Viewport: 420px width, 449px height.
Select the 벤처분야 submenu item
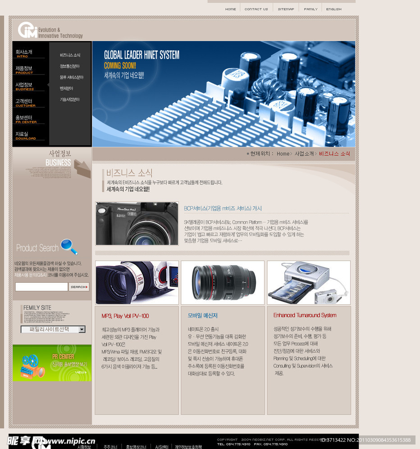pyautogui.click(x=66, y=88)
